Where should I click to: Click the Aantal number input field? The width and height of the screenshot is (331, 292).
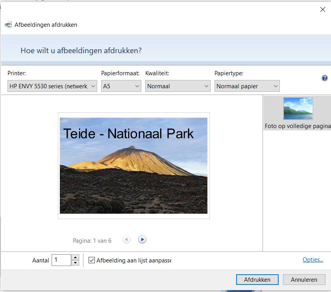click(x=61, y=260)
